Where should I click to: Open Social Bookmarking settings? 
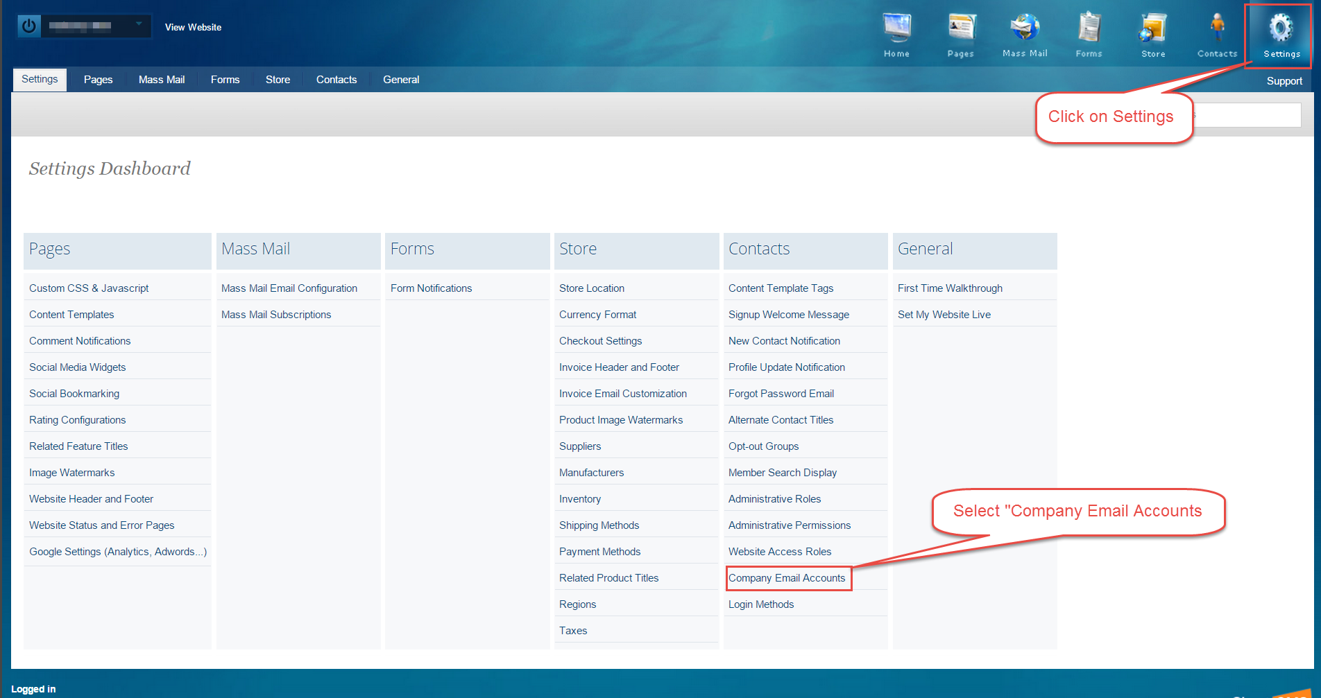click(x=74, y=394)
